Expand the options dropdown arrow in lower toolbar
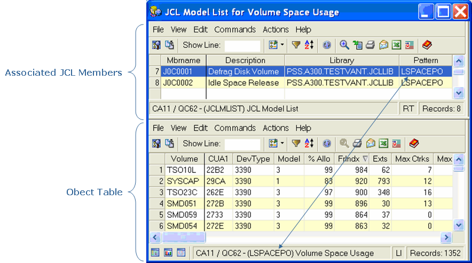 282,144
